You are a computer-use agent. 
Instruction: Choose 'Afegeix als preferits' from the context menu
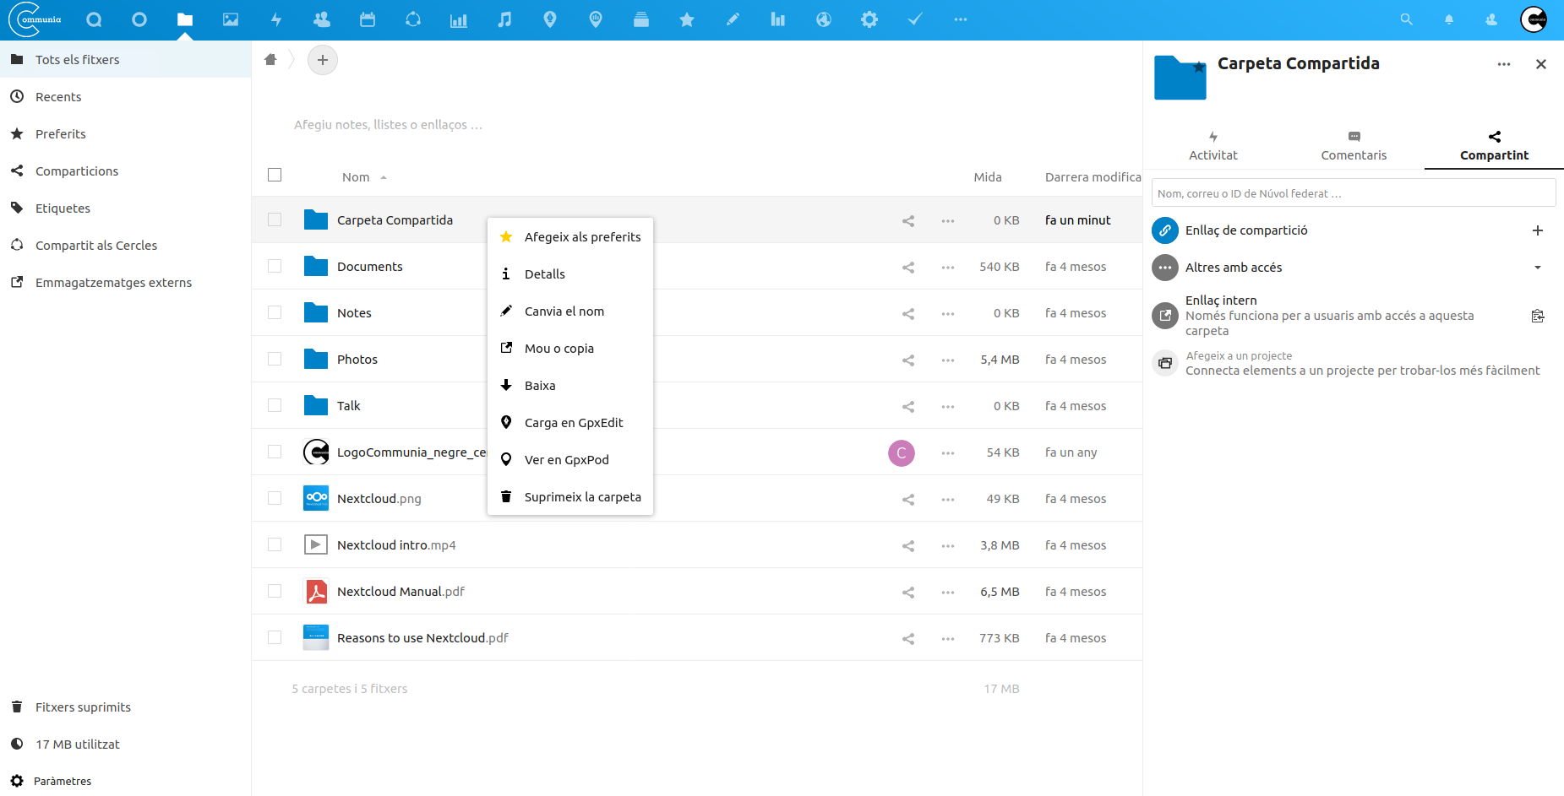(x=570, y=237)
